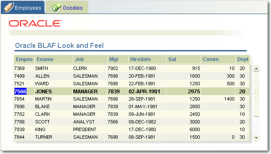
Task: Click the Dept column header
Action: [242, 59]
